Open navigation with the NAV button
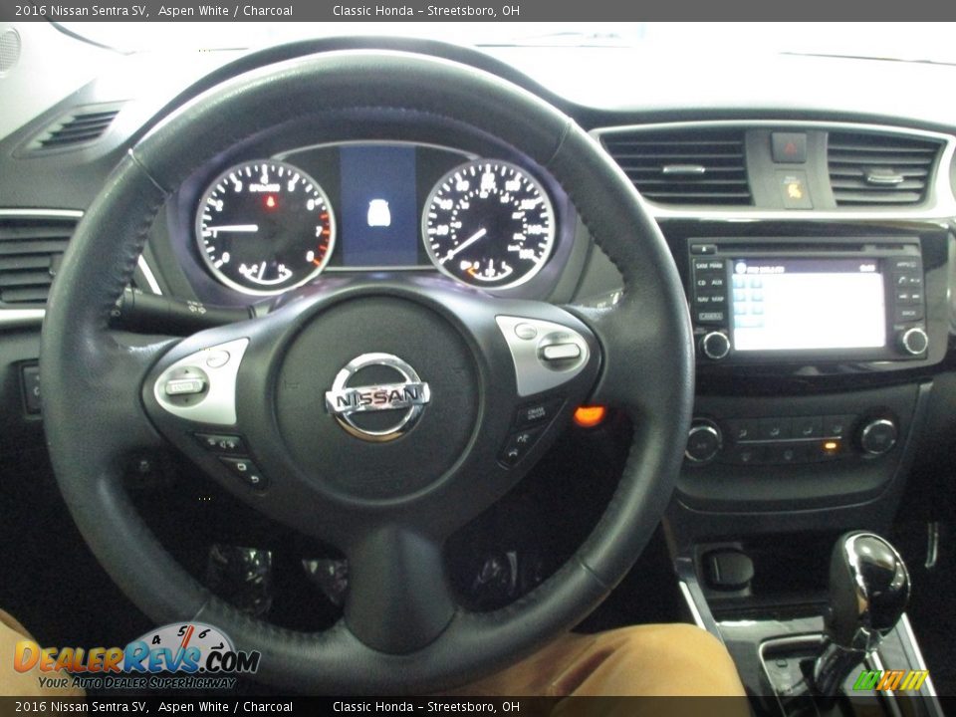The height and width of the screenshot is (717, 956). (x=703, y=300)
